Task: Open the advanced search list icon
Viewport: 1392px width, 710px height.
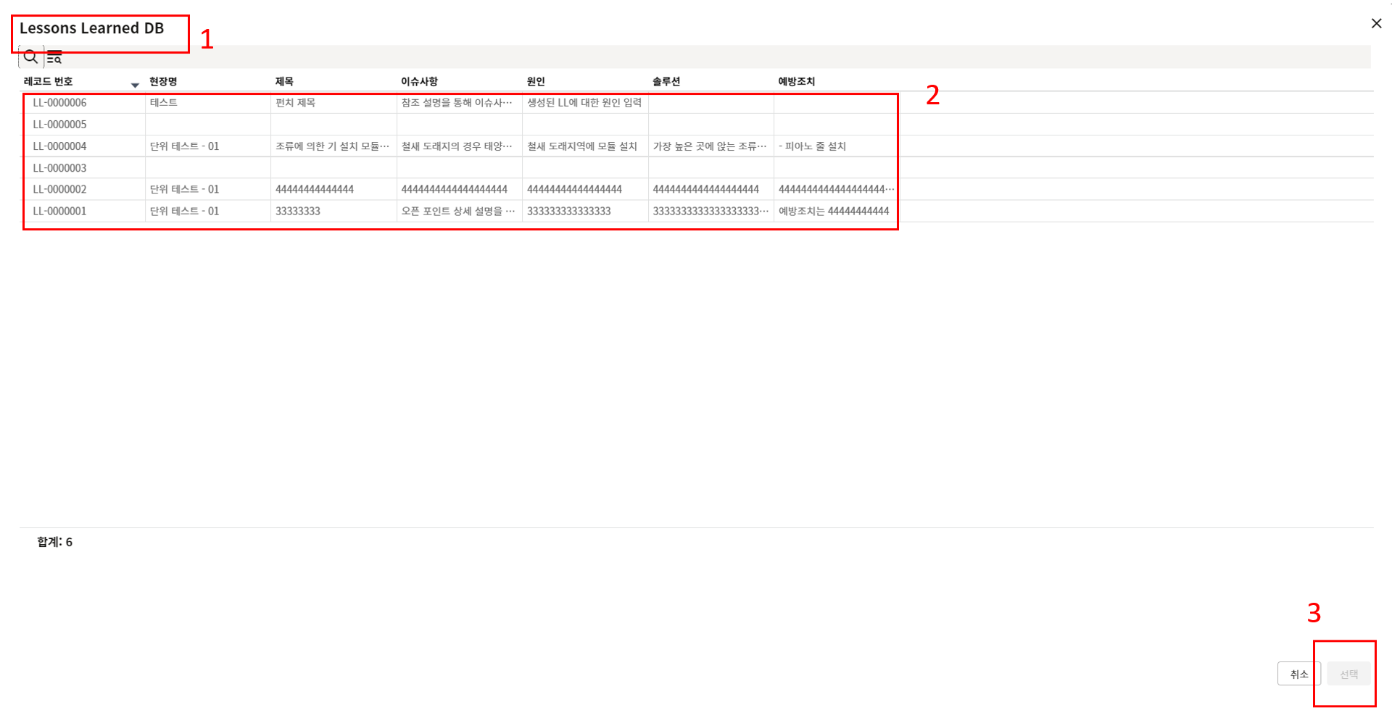Action: click(x=54, y=57)
